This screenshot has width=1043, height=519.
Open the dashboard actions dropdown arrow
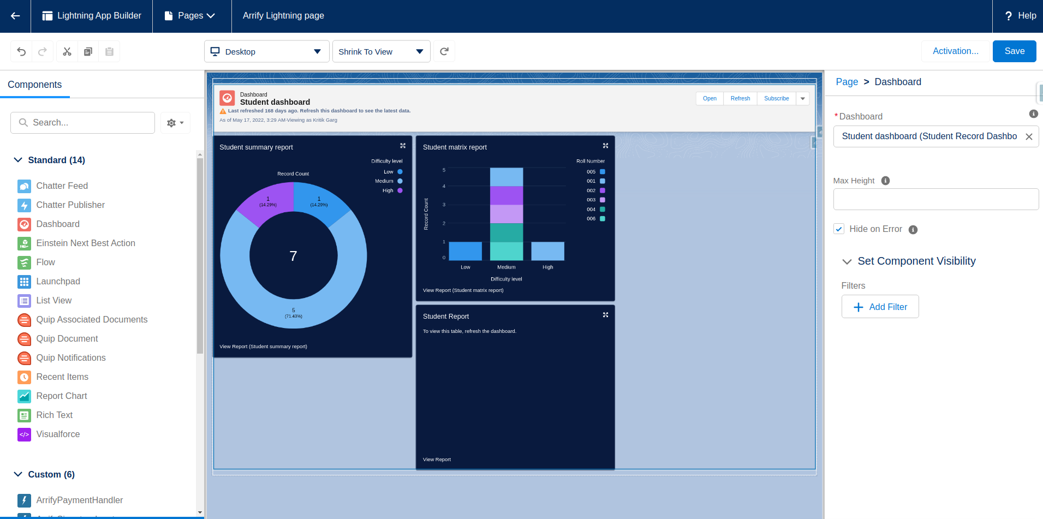coord(803,99)
